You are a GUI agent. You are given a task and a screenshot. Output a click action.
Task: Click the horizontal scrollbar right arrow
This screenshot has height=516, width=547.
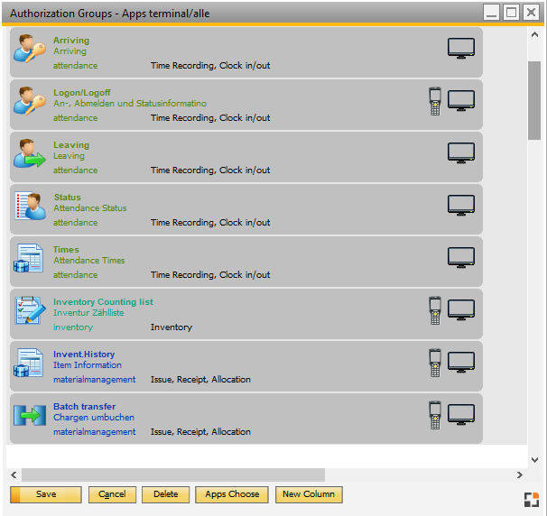coord(519,475)
